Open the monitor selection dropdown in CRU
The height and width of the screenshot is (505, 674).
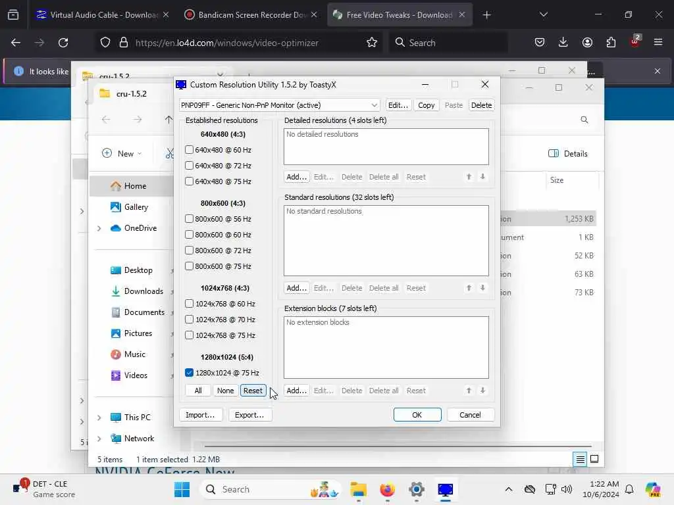(279, 105)
